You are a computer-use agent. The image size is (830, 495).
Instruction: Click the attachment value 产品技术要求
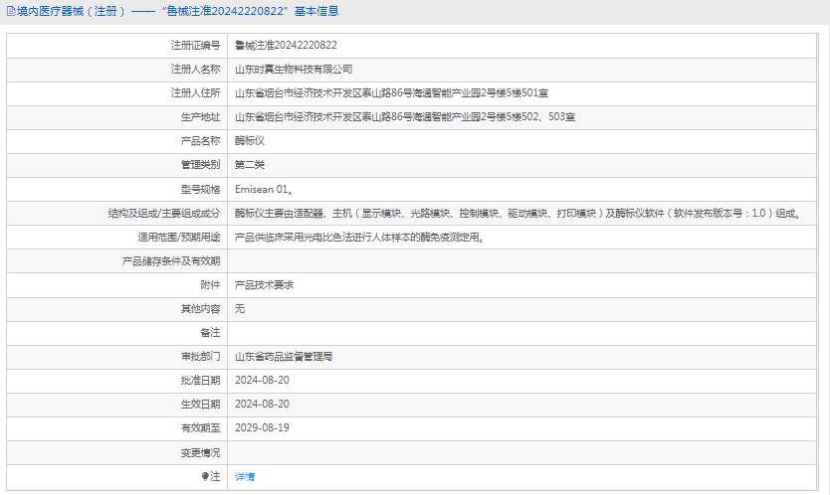click(x=264, y=285)
